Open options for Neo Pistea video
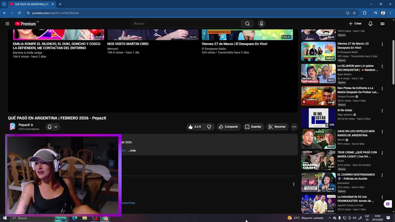Viewport: 395px width, 222px height. click(x=382, y=89)
